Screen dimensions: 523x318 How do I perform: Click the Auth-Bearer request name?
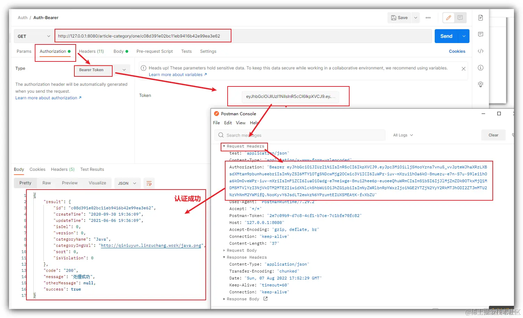pyautogui.click(x=46, y=18)
